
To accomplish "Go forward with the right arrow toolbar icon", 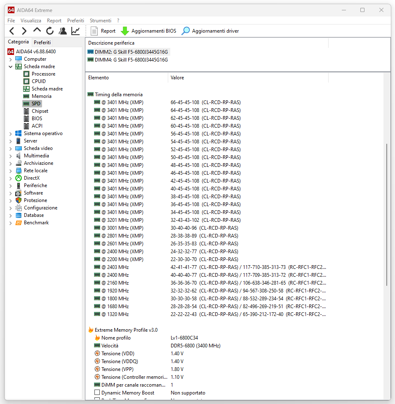I will (24, 31).
